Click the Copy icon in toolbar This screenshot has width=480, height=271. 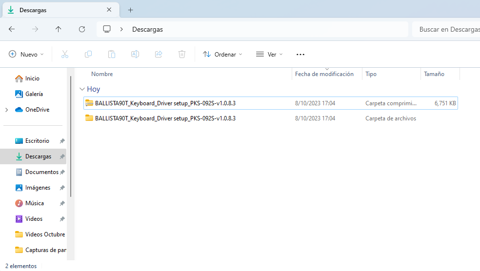point(88,55)
